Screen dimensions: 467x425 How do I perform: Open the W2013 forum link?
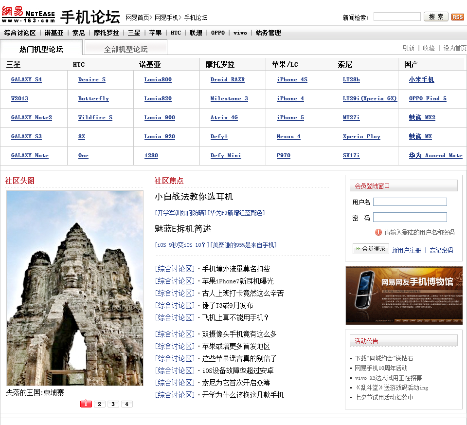point(19,99)
